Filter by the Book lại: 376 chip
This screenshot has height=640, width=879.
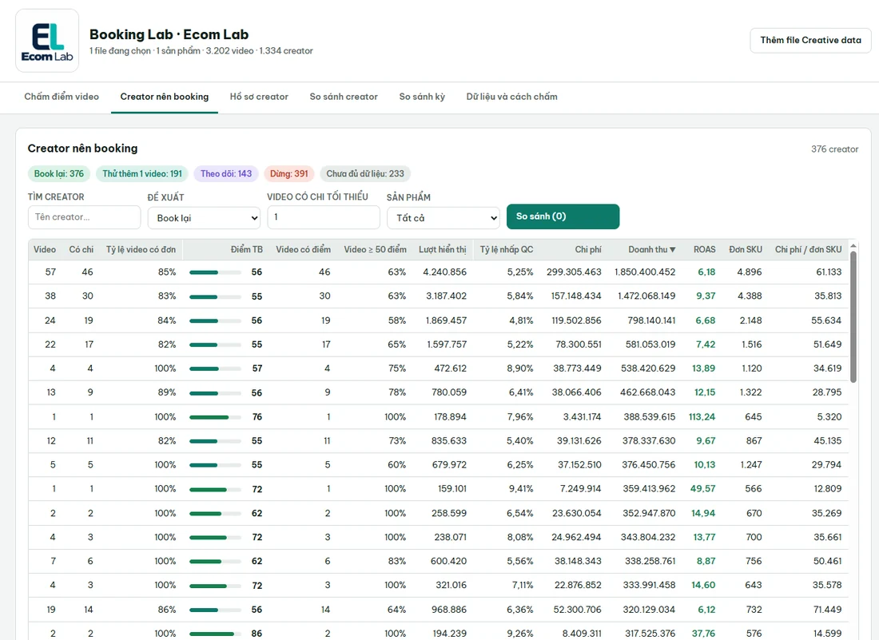[x=59, y=173]
